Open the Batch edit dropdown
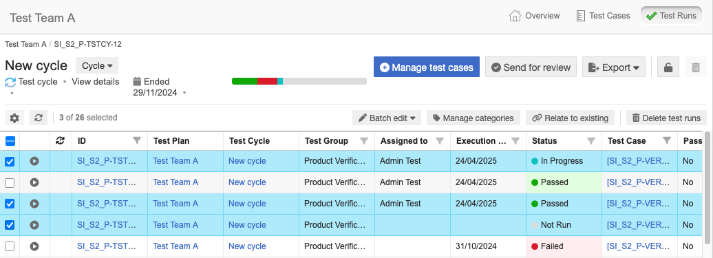The width and height of the screenshot is (713, 258). coord(387,118)
